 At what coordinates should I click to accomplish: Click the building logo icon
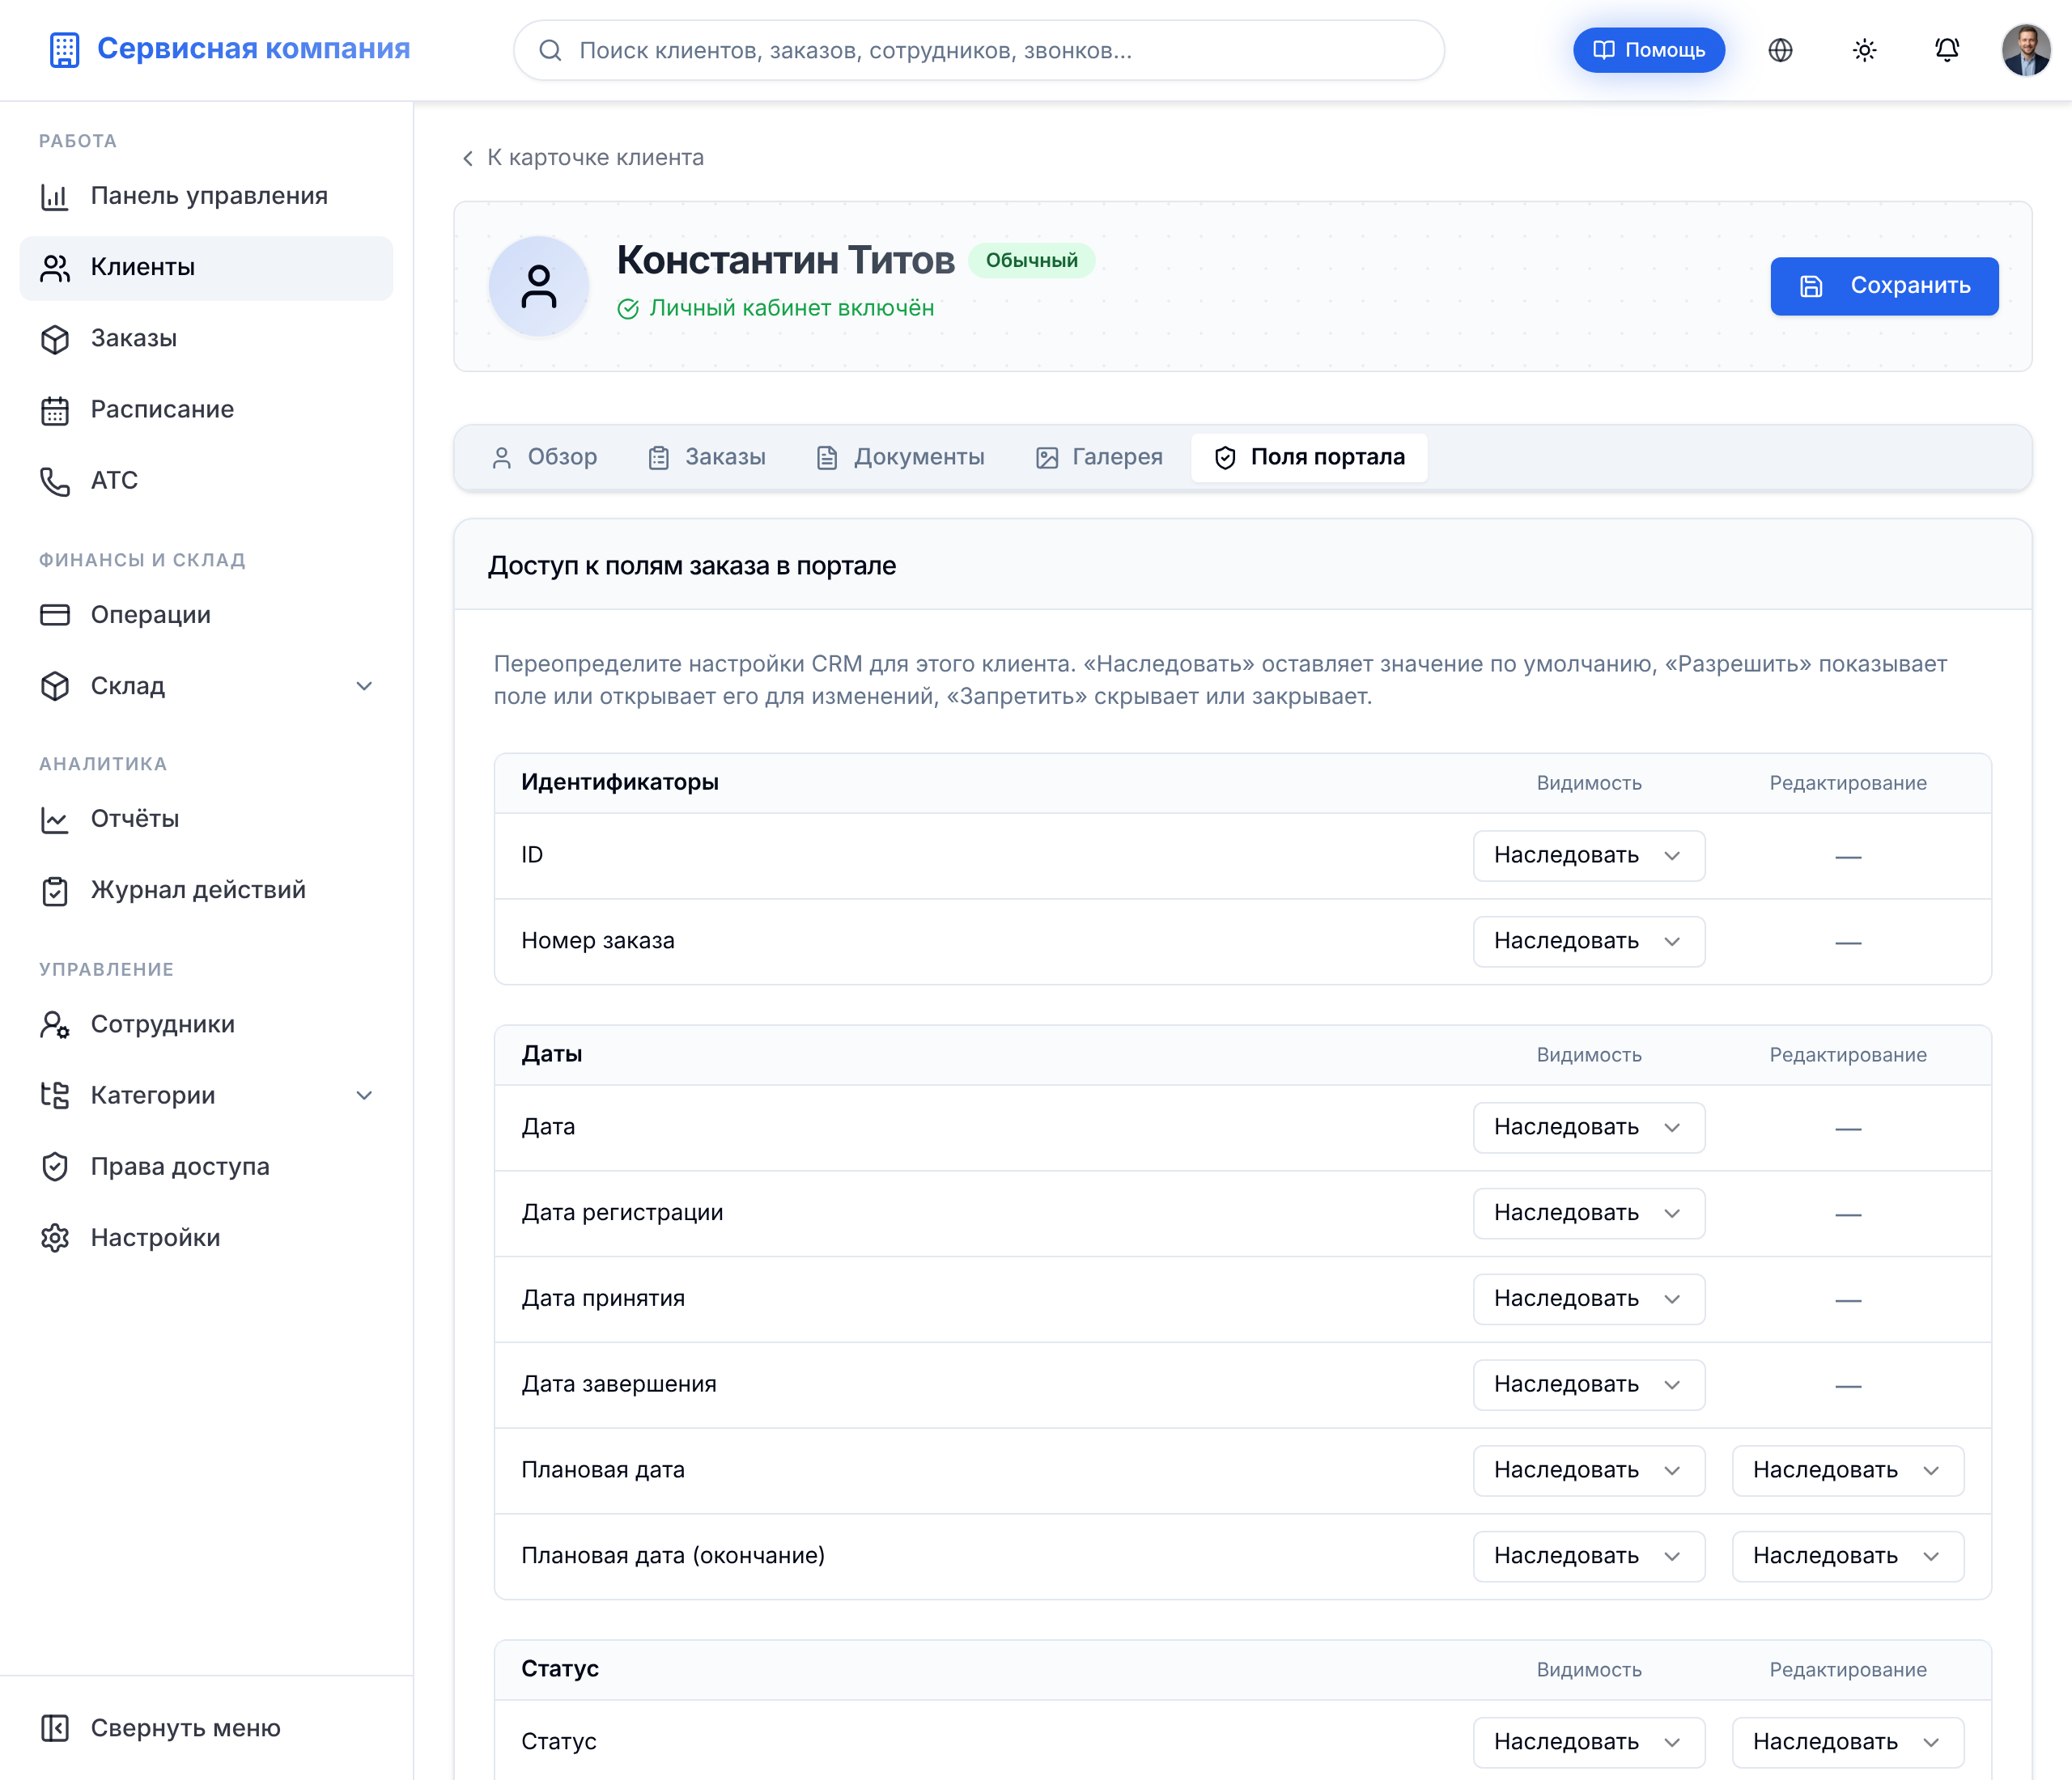click(x=64, y=50)
